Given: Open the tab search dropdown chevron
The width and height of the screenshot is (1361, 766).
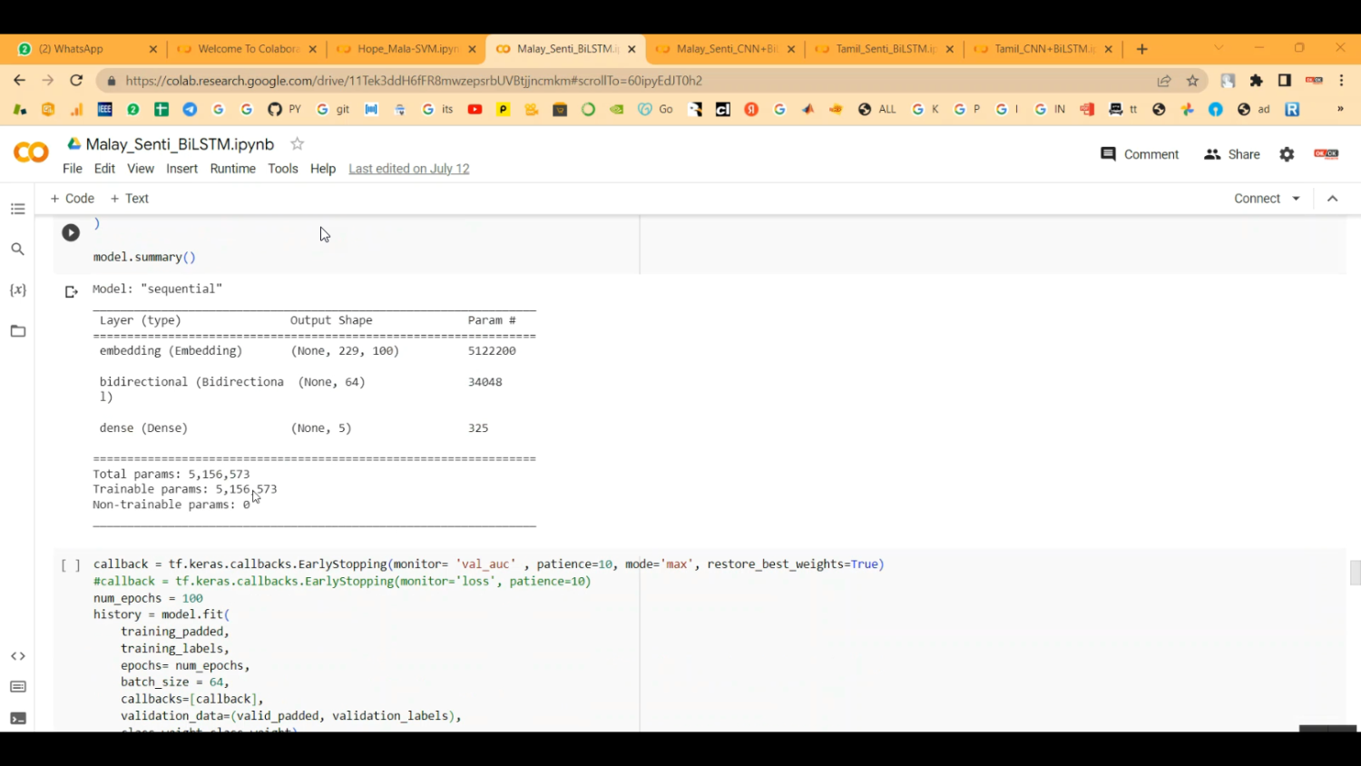Looking at the screenshot, I should 1219,48.
